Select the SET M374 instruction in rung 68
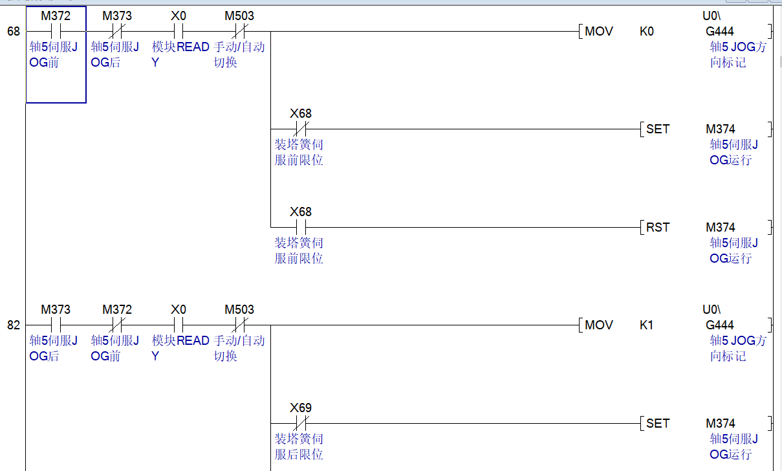 tap(658, 129)
